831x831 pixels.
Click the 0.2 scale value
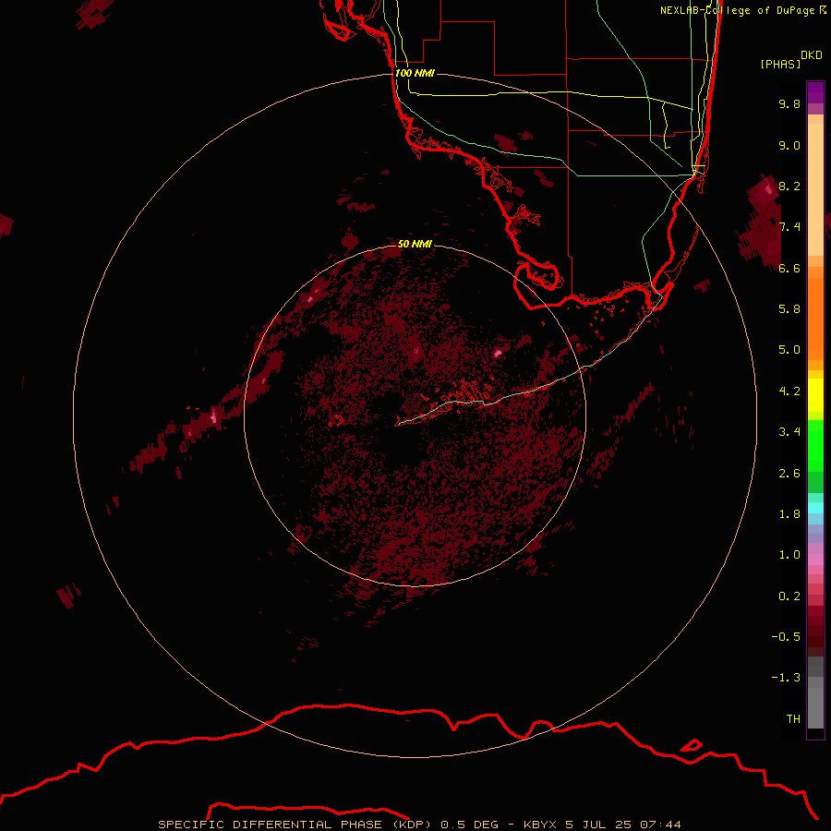point(789,596)
